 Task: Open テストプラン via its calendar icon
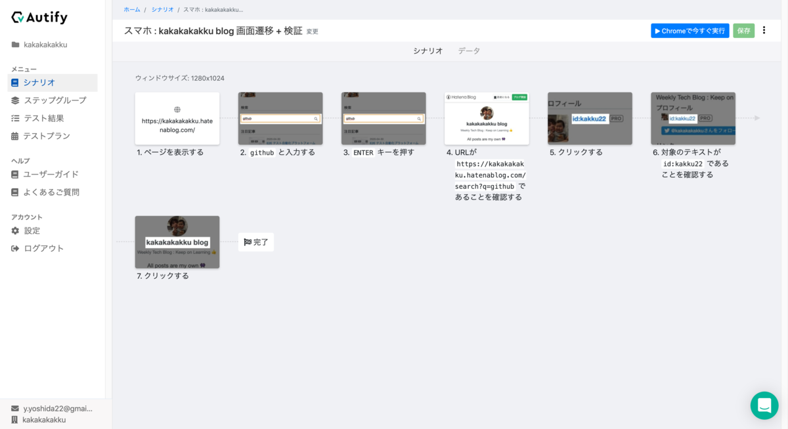(16, 136)
